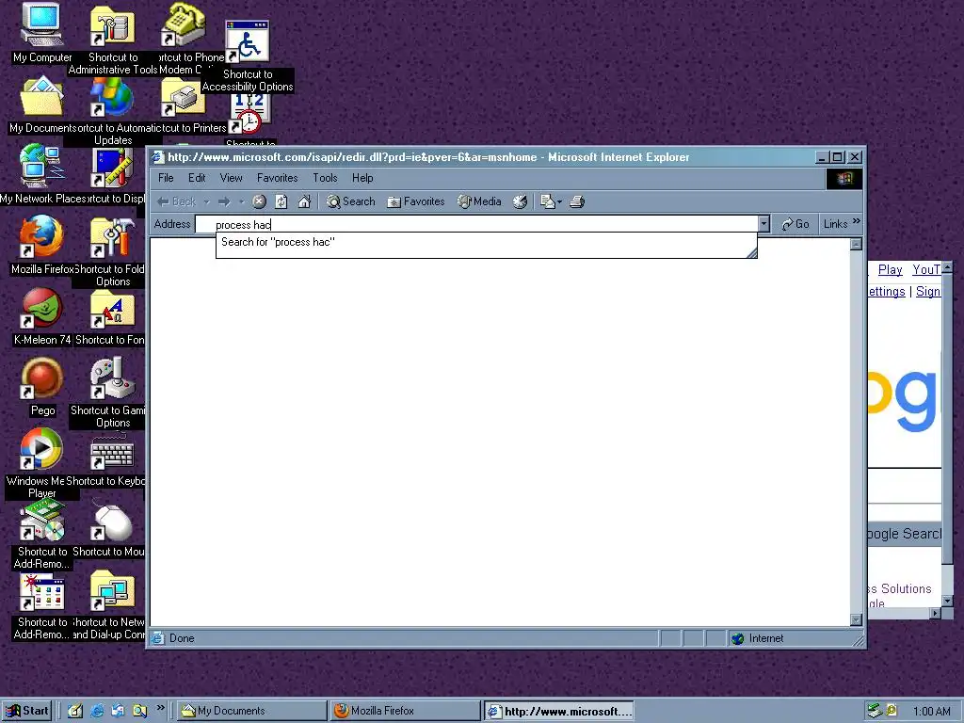Viewport: 964px width, 723px height.
Task: Click the IE page scrollbar down arrow
Action: pos(856,619)
